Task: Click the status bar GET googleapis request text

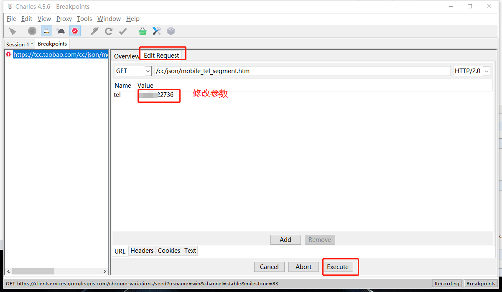Action: tap(142, 284)
